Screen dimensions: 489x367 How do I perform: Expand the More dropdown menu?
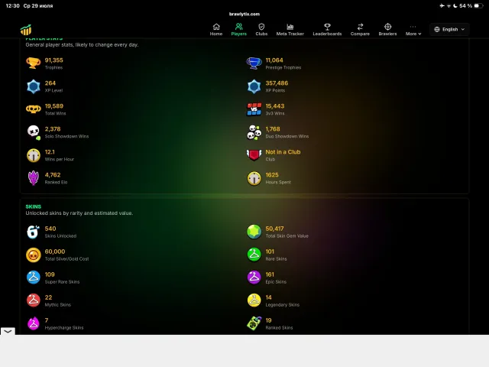pyautogui.click(x=413, y=30)
